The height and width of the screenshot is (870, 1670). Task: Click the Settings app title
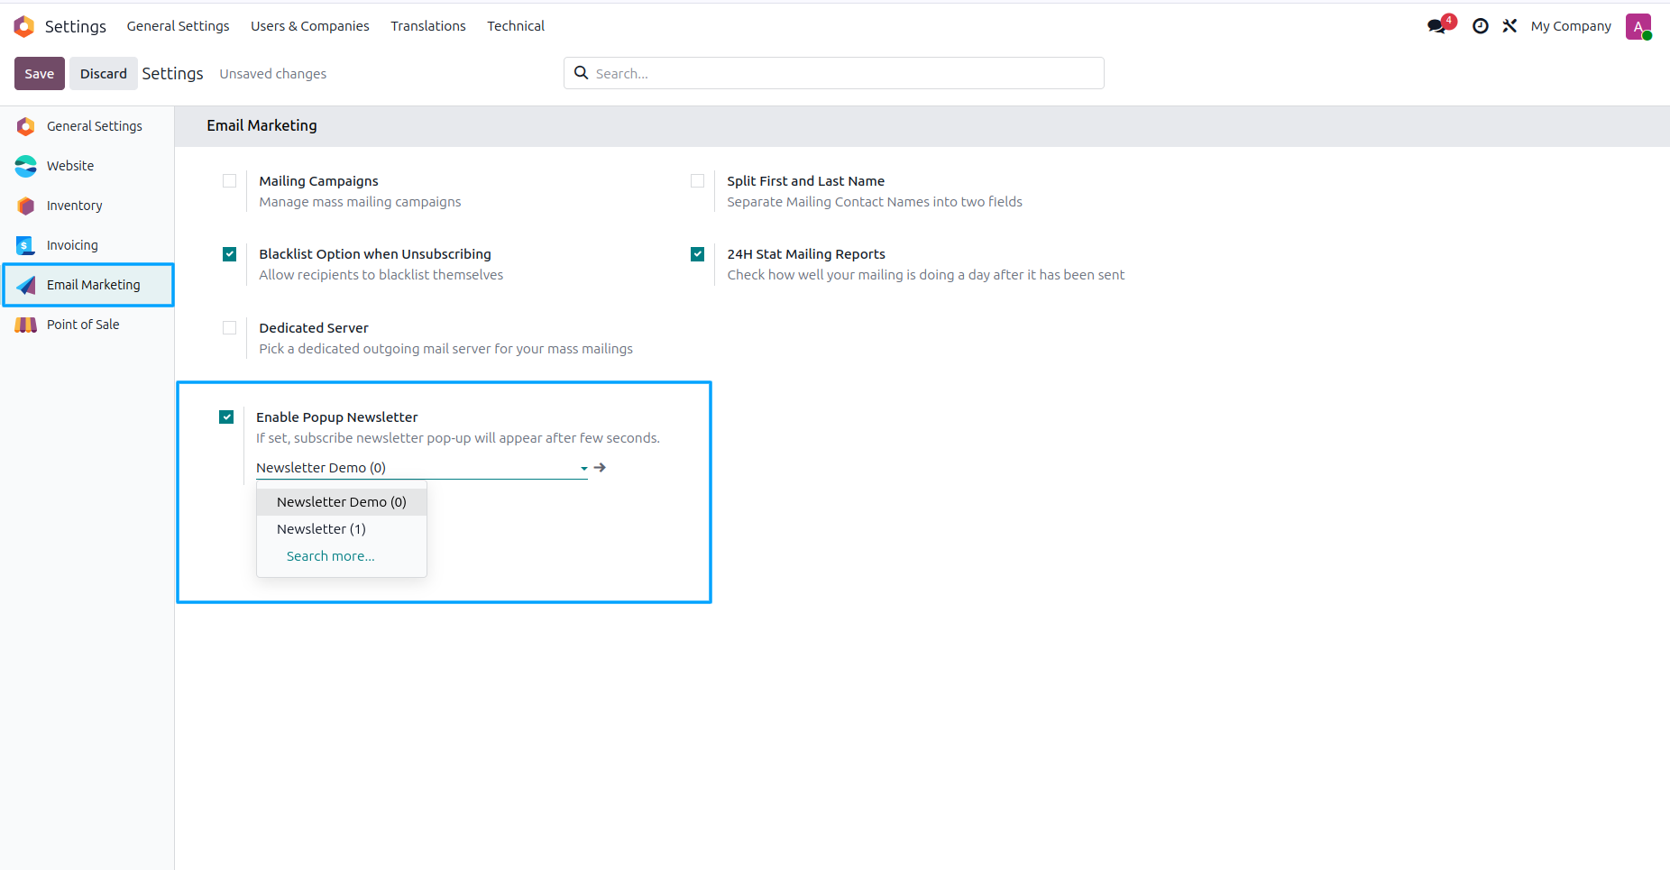[76, 26]
